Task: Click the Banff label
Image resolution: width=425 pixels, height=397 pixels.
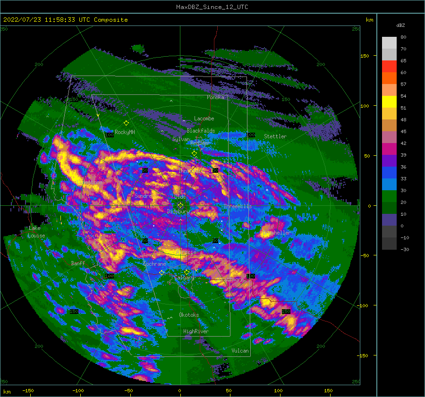Action: tap(78, 263)
